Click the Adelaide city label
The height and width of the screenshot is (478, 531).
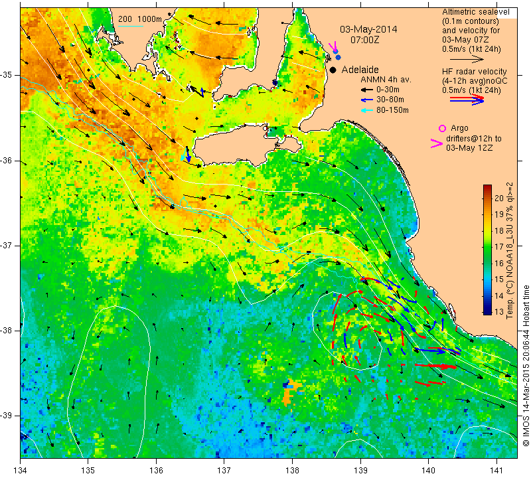coord(360,70)
